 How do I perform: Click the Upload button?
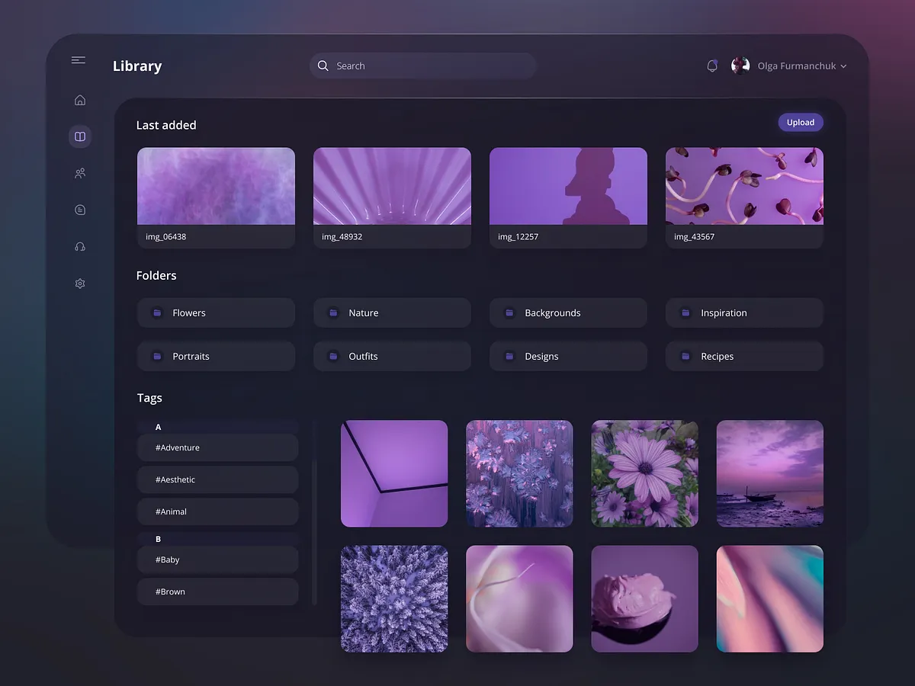tap(801, 122)
